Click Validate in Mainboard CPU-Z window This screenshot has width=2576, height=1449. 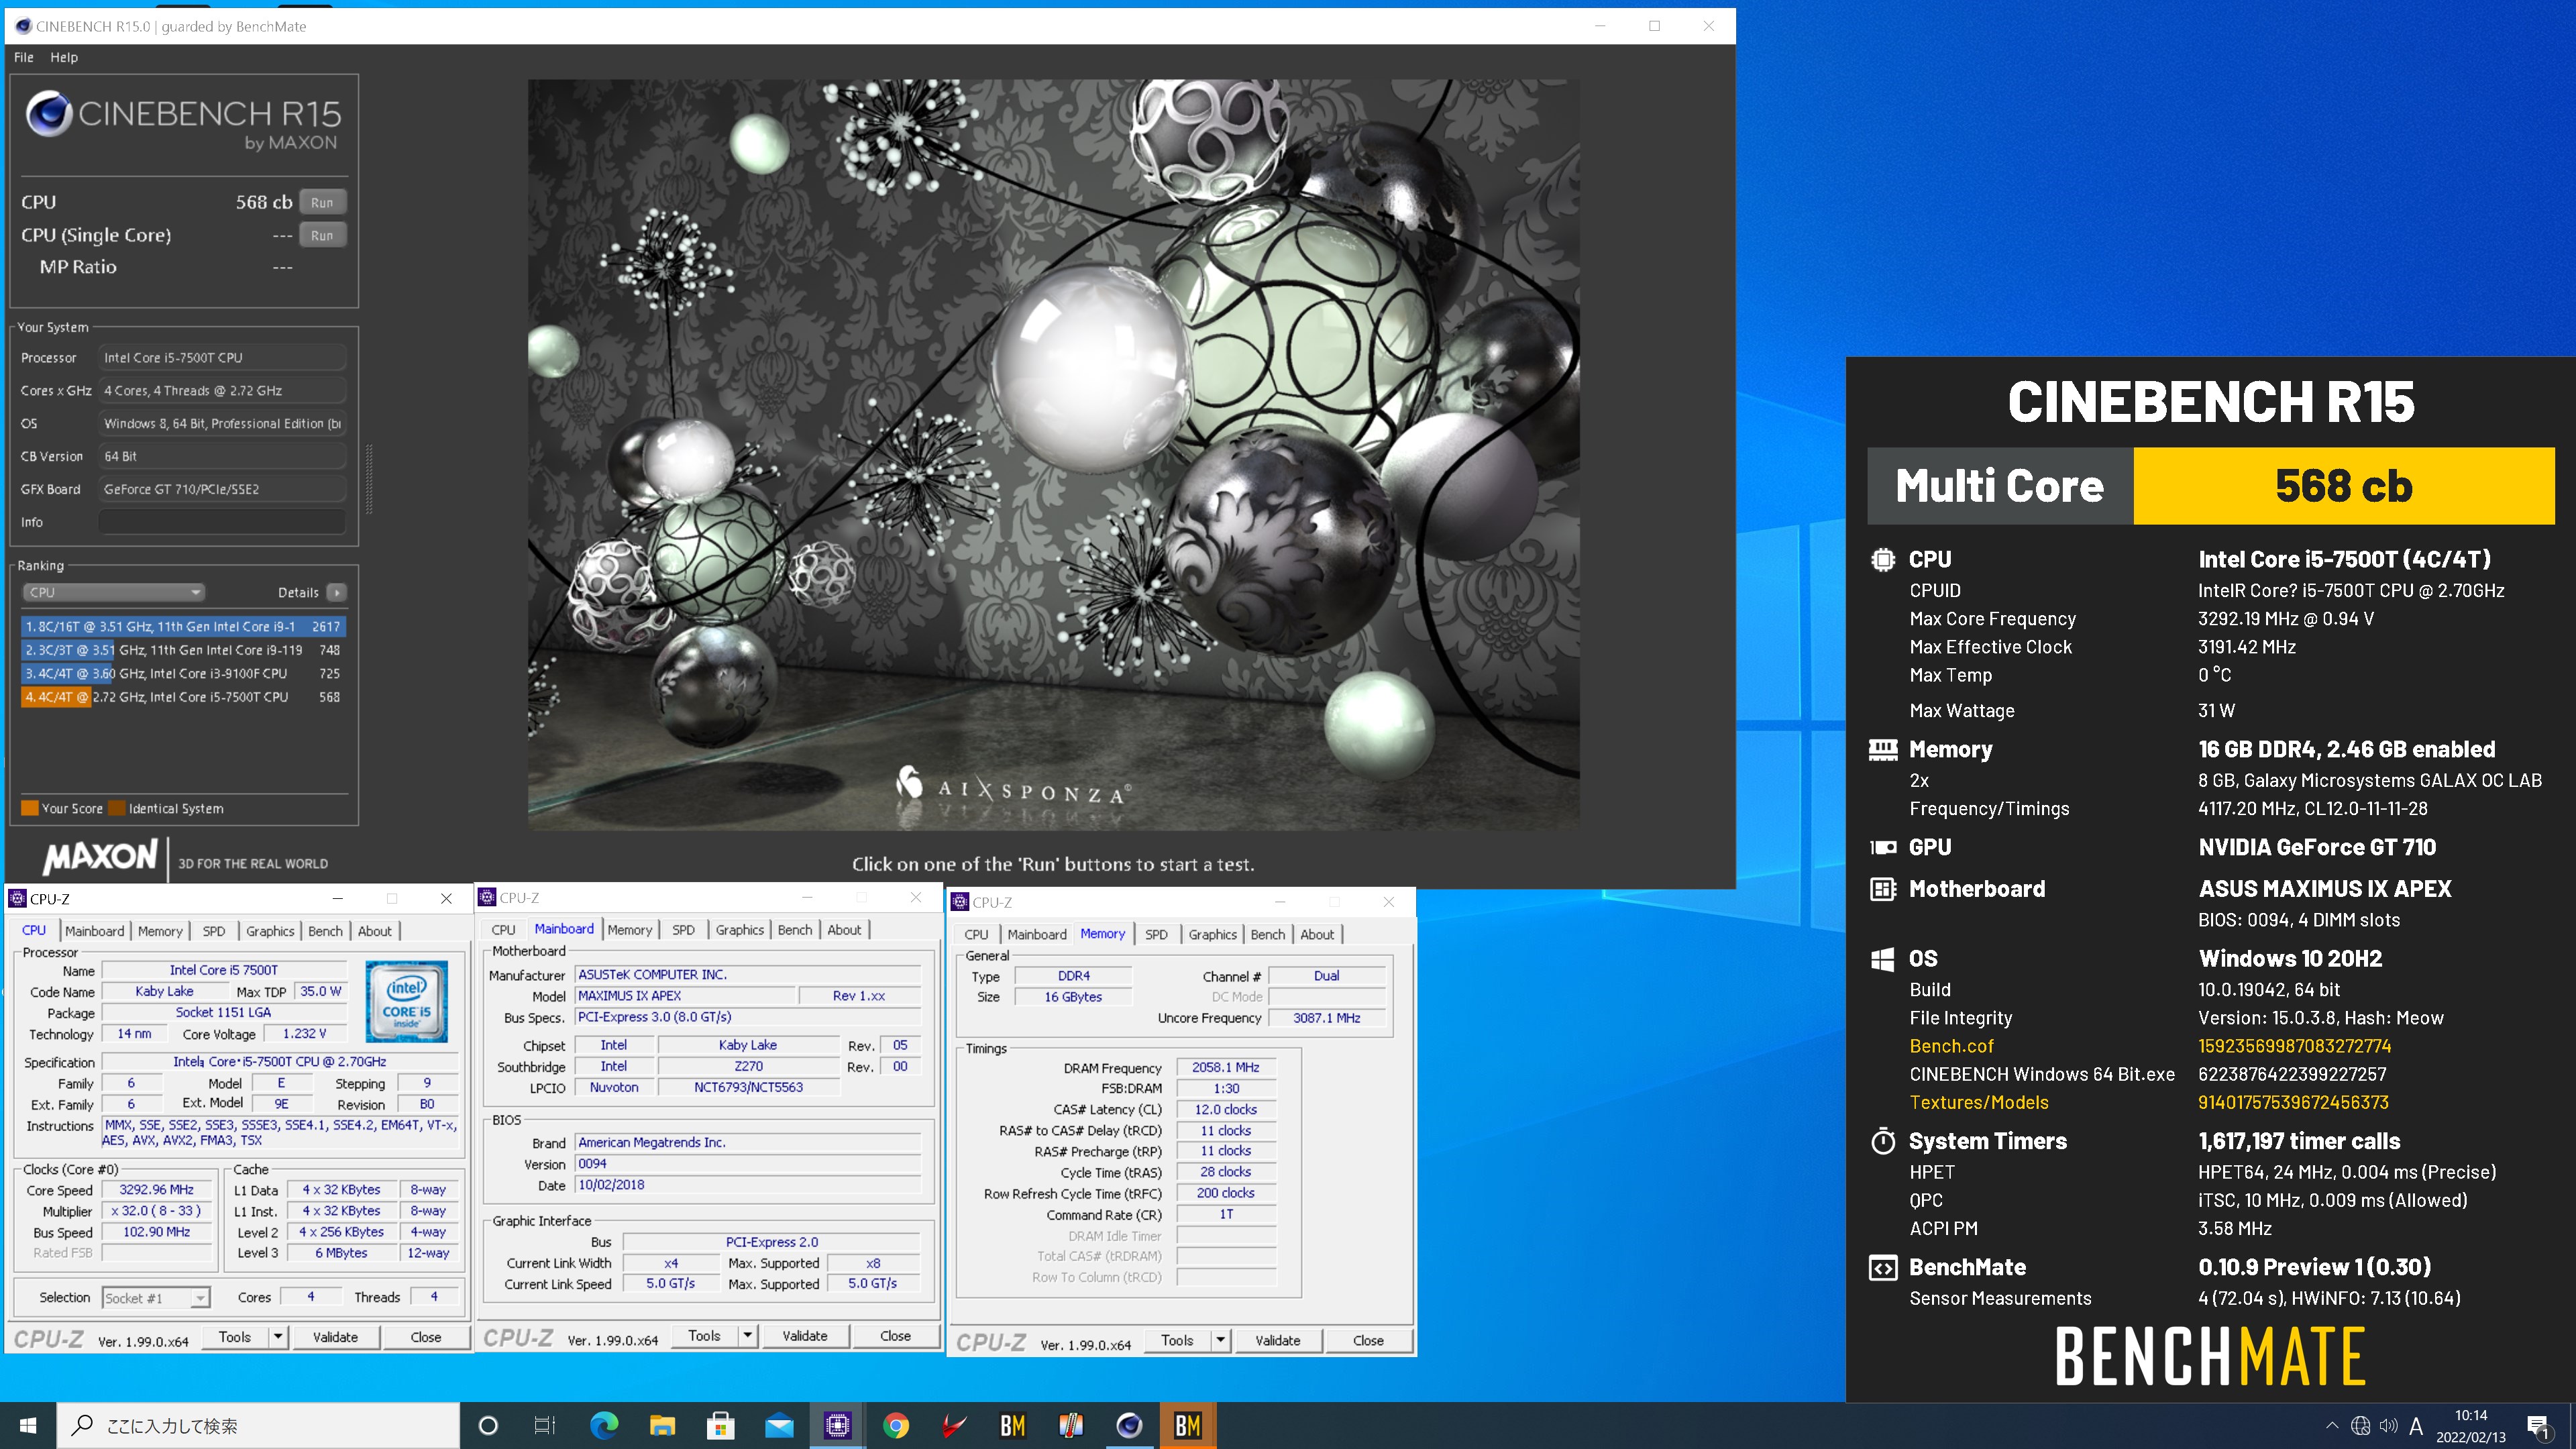click(x=805, y=1336)
